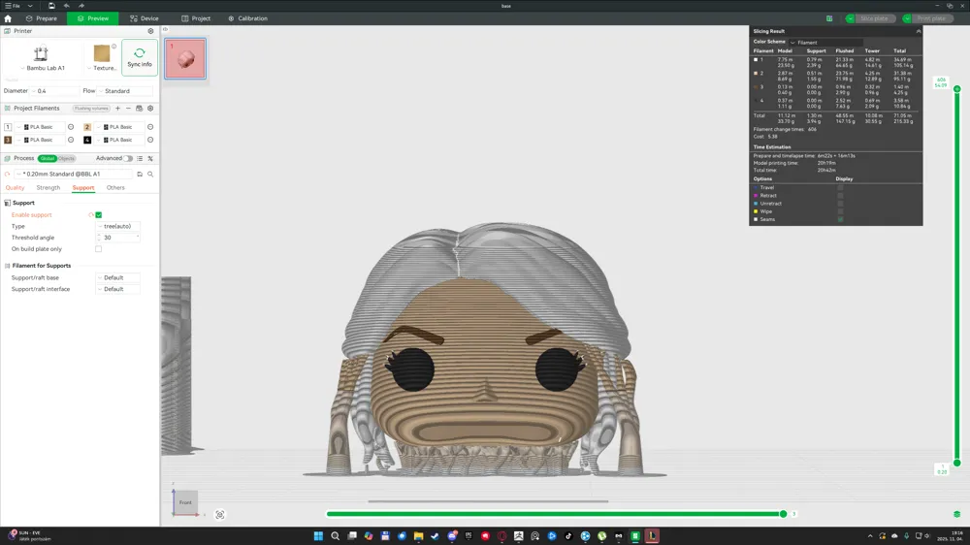Uncheck the Enable support checkbox

98,215
